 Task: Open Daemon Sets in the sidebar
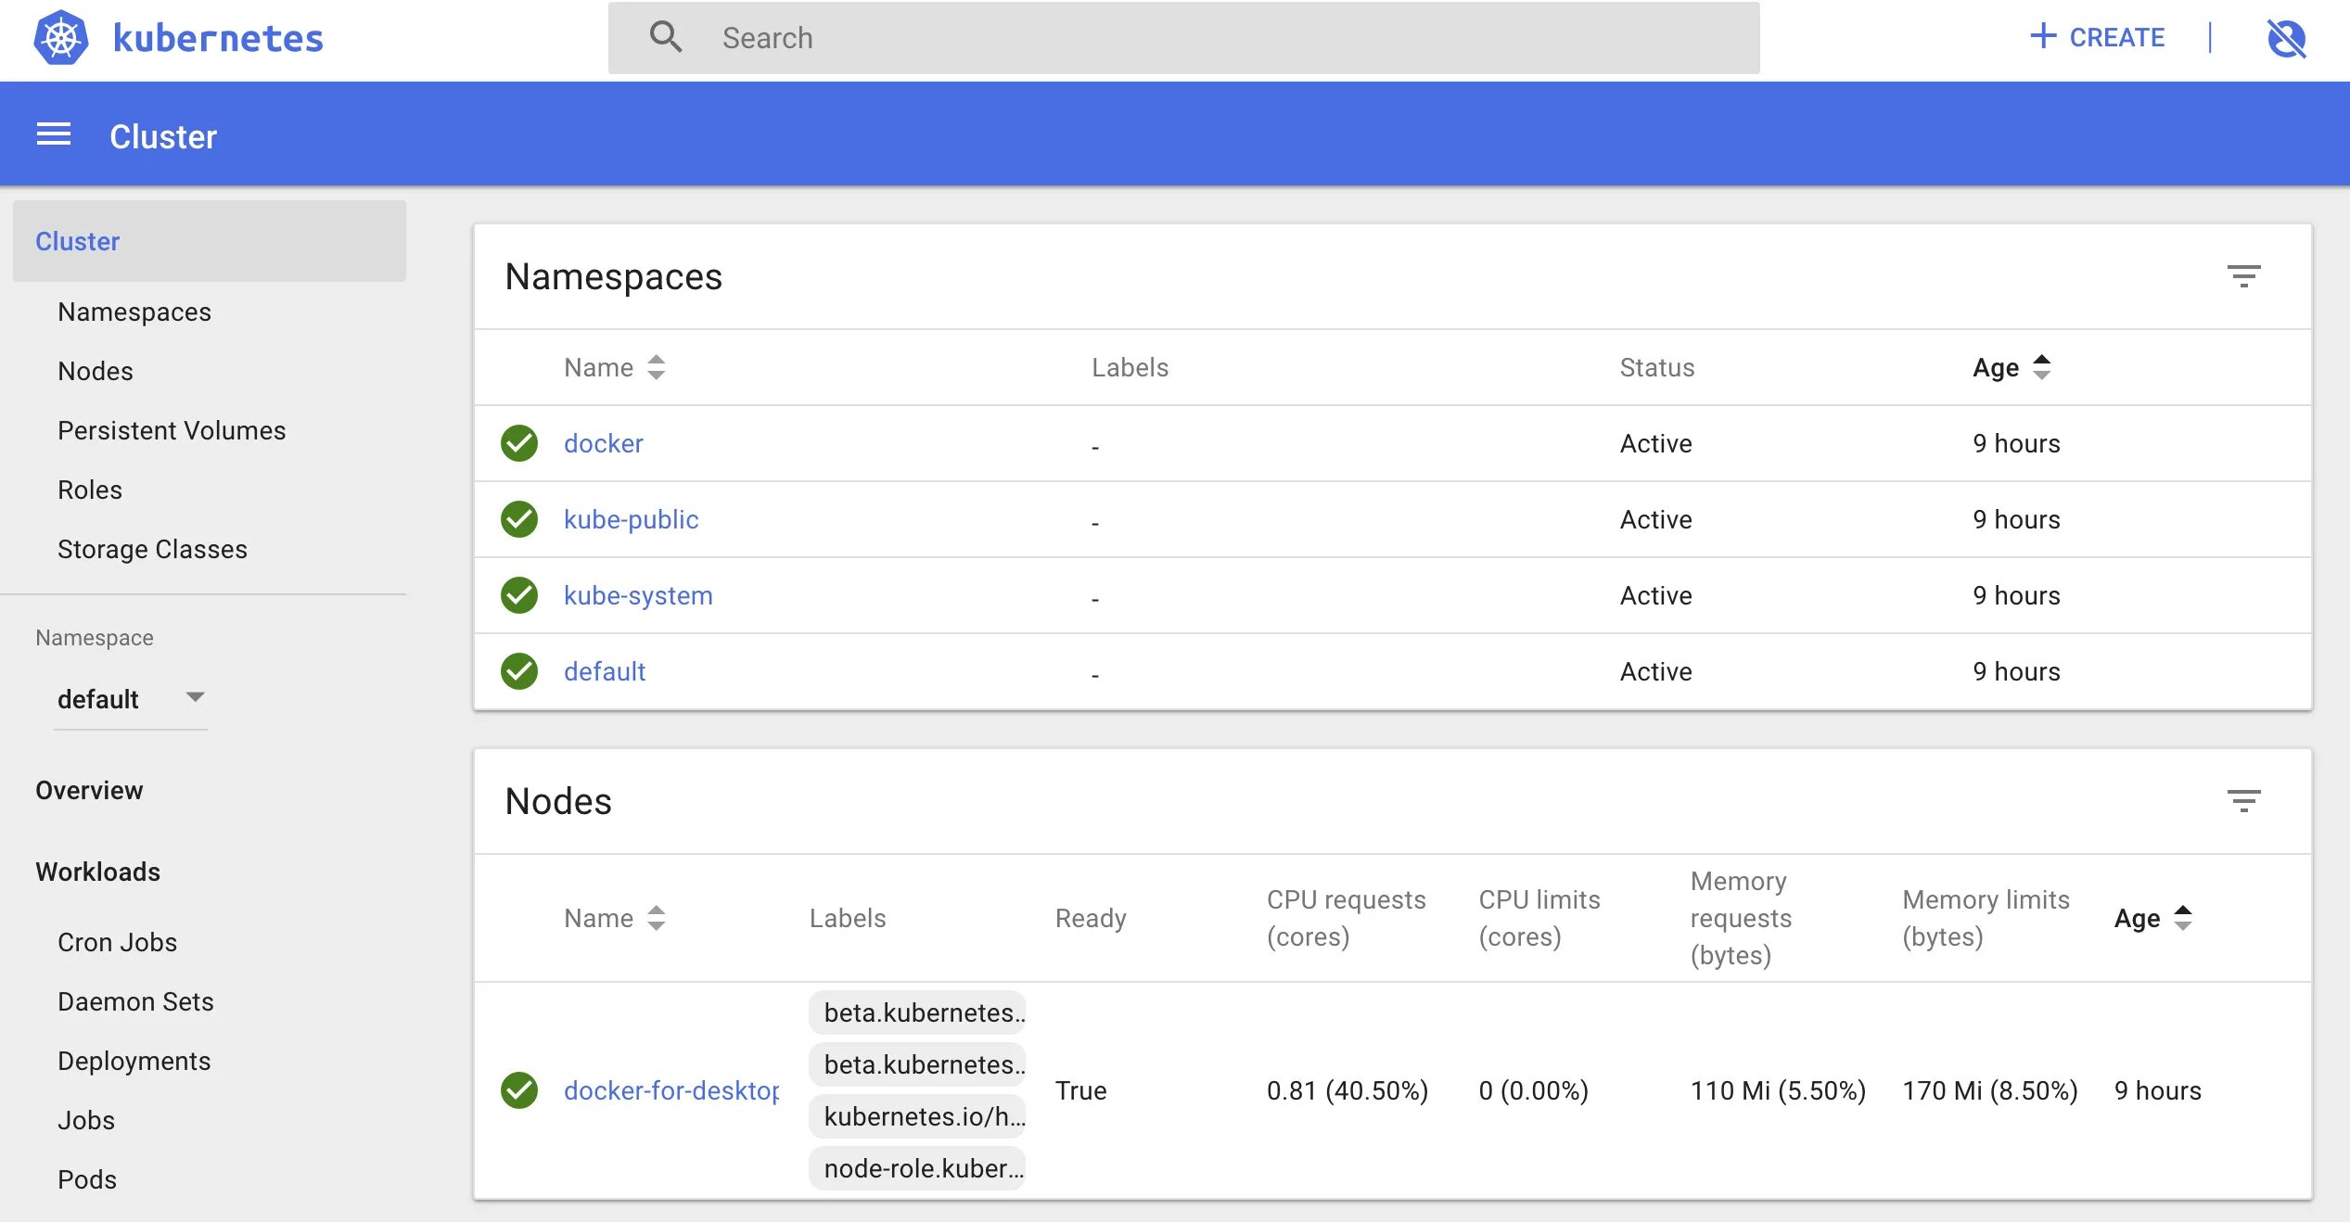(x=135, y=1001)
